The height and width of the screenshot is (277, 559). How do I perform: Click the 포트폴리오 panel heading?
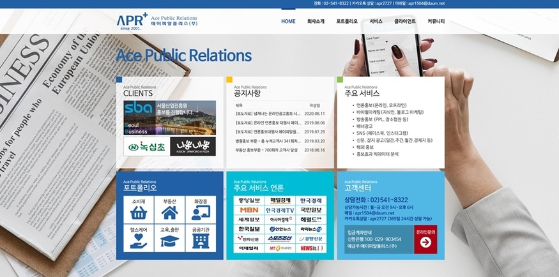point(140,188)
